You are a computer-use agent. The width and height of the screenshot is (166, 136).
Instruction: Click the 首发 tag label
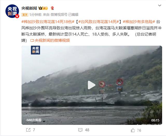click(25, 15)
